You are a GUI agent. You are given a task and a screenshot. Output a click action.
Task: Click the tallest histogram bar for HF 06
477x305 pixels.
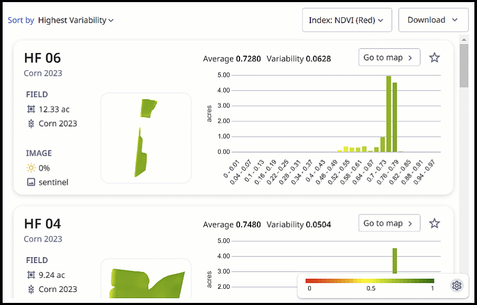[389, 114]
